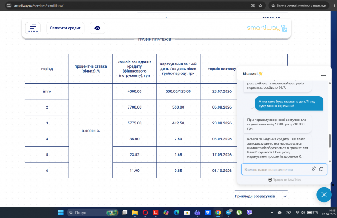Viewport: 337px width, 218px height.
Task: Launch Microsoft Edge from taskbar
Action: click(176, 213)
